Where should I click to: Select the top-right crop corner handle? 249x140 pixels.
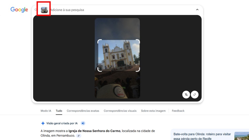(x=138, y=41)
